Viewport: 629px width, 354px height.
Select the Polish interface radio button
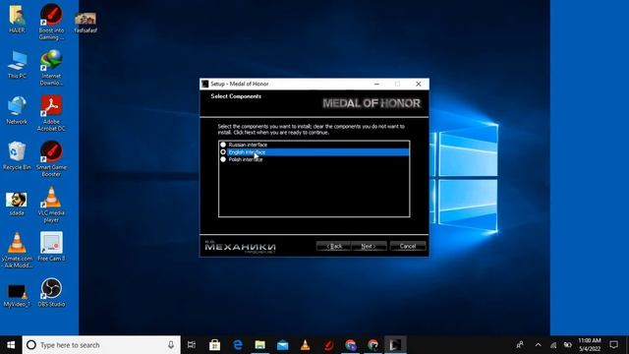point(223,159)
